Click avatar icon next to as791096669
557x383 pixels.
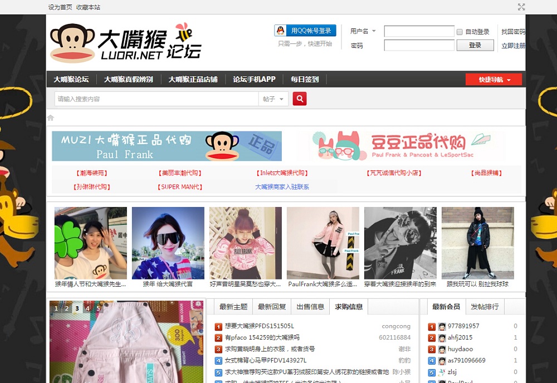pos(442,361)
